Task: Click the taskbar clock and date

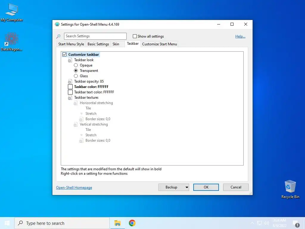Action: coord(279,223)
